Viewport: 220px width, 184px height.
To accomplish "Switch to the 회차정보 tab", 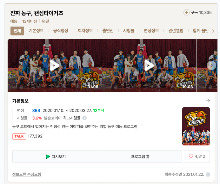I will click(85, 31).
